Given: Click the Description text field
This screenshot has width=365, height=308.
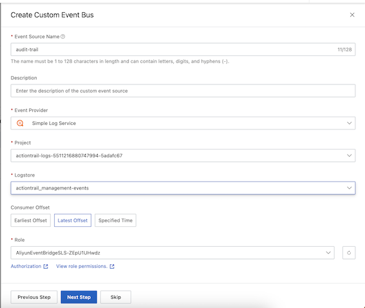Looking at the screenshot, I should 183,91.
